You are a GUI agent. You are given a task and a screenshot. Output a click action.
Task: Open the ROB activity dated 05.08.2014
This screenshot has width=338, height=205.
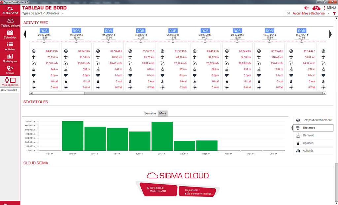point(173,31)
